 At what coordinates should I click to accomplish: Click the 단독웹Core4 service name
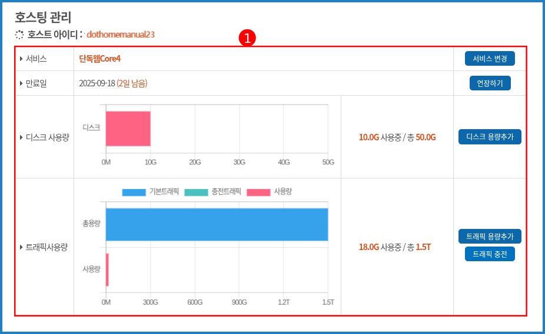click(99, 59)
